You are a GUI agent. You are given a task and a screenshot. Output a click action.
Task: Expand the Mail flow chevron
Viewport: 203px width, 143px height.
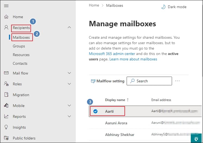[x=69, y=73]
